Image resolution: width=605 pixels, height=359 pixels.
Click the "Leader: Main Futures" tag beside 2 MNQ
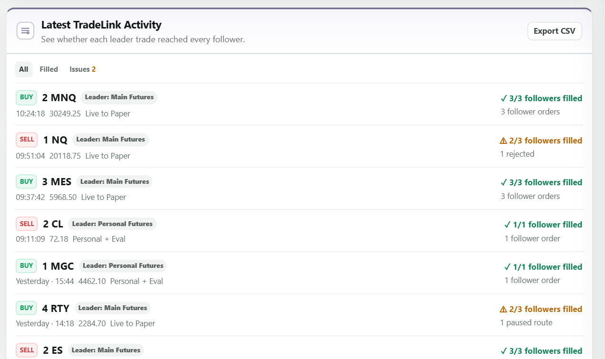(x=119, y=97)
